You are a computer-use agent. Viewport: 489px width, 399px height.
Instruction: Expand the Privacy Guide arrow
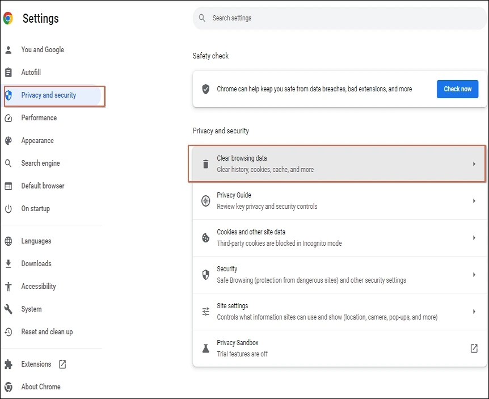474,201
